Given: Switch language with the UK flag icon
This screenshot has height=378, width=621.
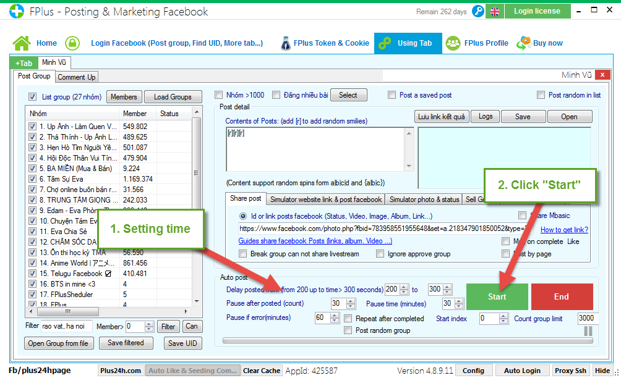Looking at the screenshot, I should pos(495,12).
